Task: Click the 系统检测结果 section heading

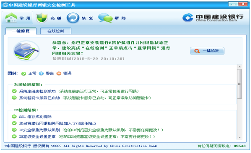Action: point(28,85)
